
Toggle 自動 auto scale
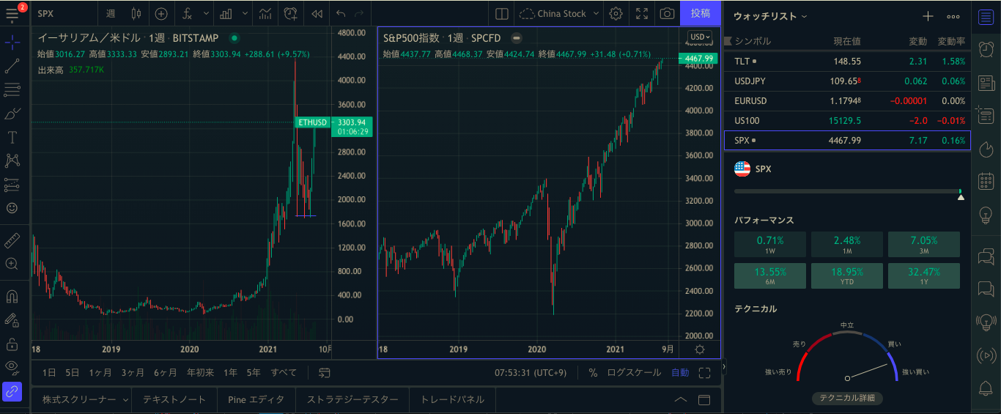click(680, 372)
